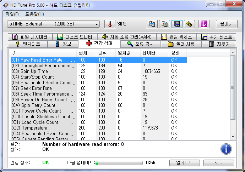
Task: Click the 현재 column header
Action: point(86,53)
